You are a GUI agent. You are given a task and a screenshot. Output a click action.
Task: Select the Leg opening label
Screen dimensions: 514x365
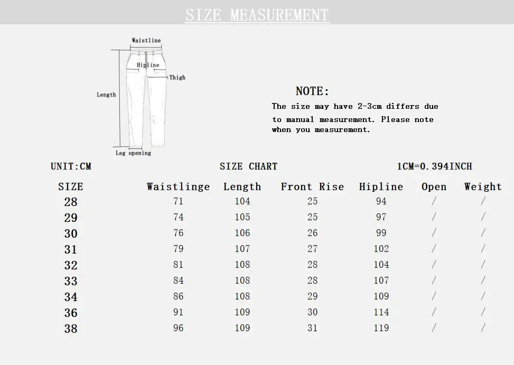tap(133, 153)
